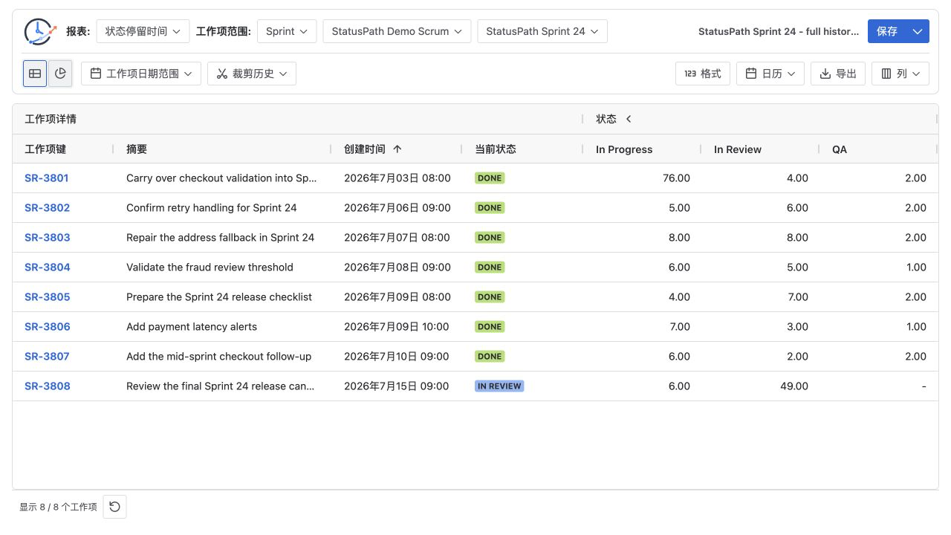
Task: Sort by 创建时间 column arrow
Action: pyautogui.click(x=397, y=149)
